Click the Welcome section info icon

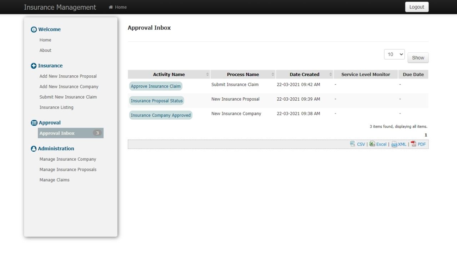[34, 30]
